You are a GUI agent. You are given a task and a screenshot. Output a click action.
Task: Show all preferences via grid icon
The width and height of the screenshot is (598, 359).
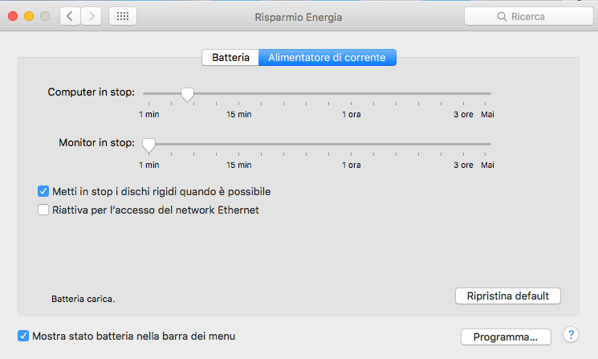tap(123, 16)
